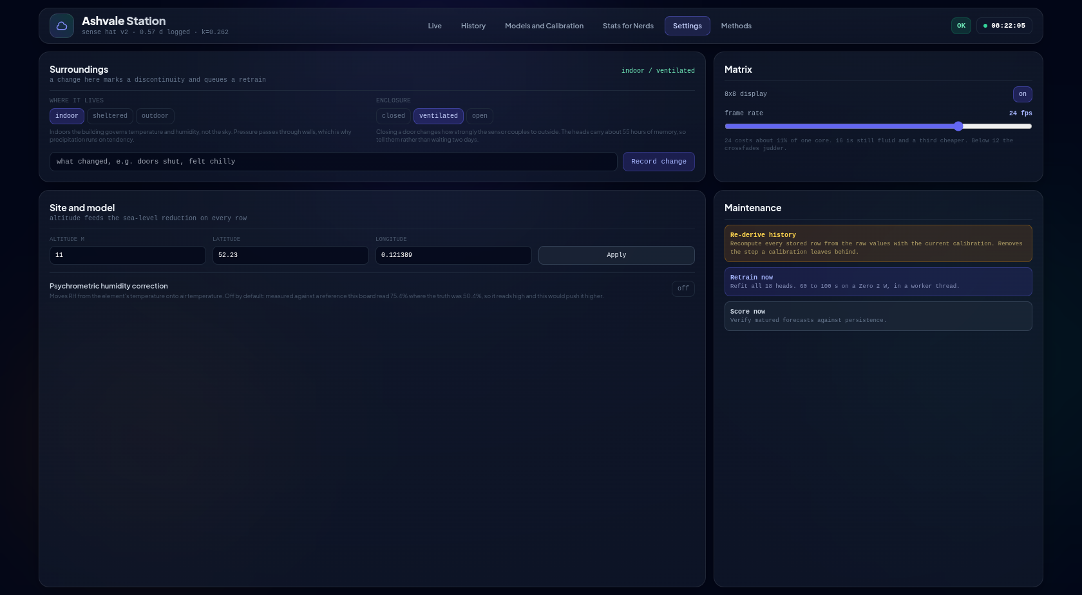The height and width of the screenshot is (595, 1082).
Task: Start Retrain now action
Action: [x=878, y=281]
